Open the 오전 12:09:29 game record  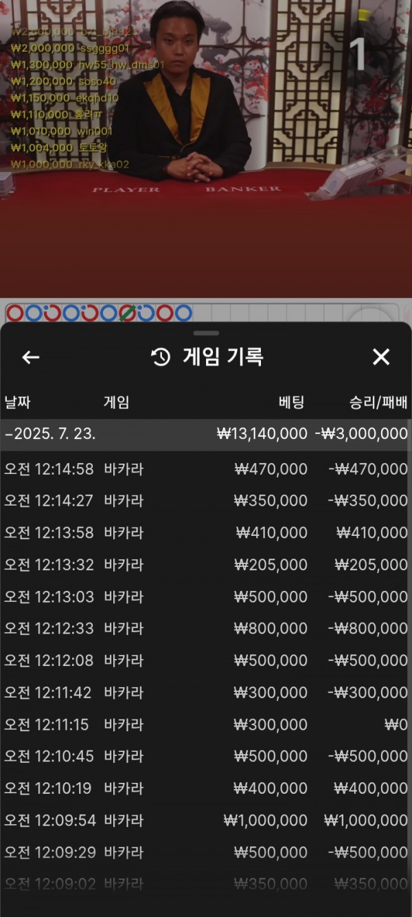tap(206, 852)
